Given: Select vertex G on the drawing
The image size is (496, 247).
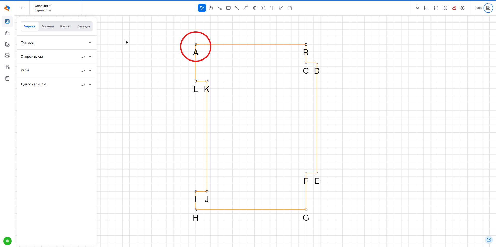Looking at the screenshot, I should click(x=306, y=210).
